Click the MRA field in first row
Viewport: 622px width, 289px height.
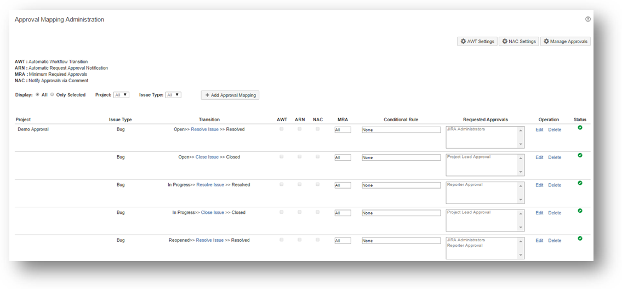(x=343, y=130)
